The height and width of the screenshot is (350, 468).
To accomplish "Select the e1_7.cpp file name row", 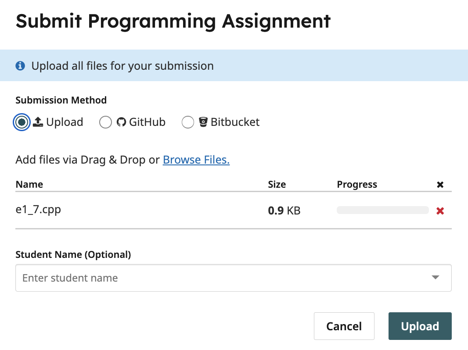I will pos(38,210).
